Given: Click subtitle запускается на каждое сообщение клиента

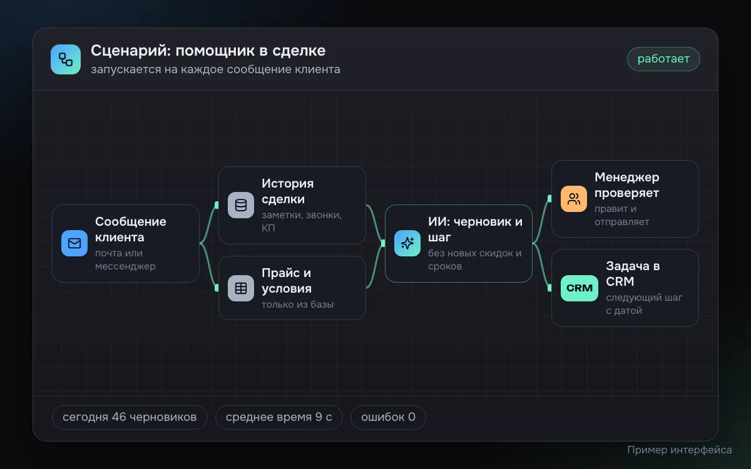Looking at the screenshot, I should click(215, 69).
